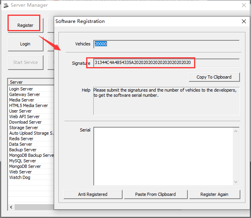Viewport: 251px width, 218px height.
Task: Close the Server Manager window
Action: pos(244,5)
